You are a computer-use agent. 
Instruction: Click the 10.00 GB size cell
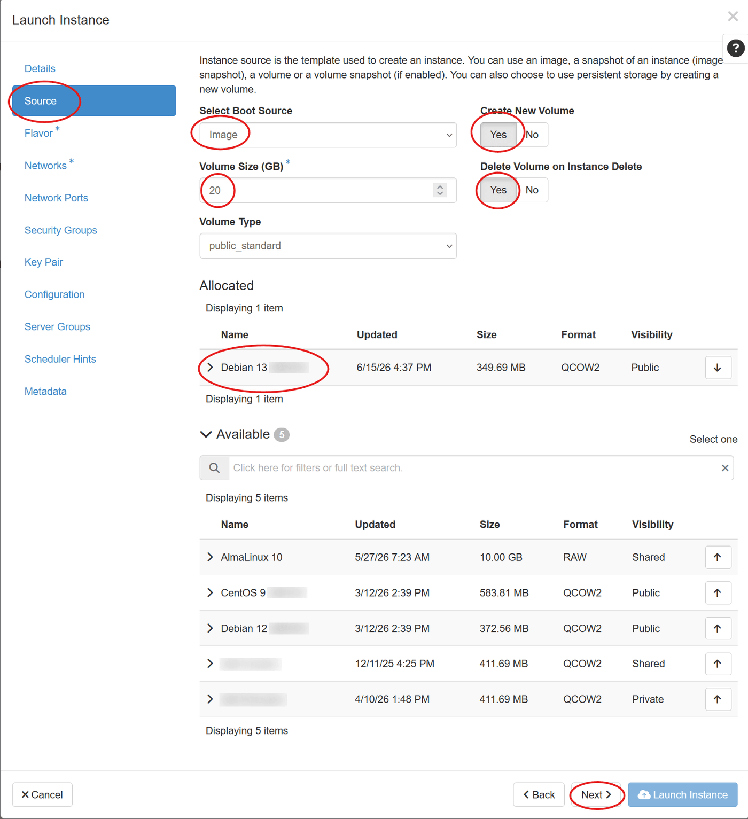[x=501, y=557]
